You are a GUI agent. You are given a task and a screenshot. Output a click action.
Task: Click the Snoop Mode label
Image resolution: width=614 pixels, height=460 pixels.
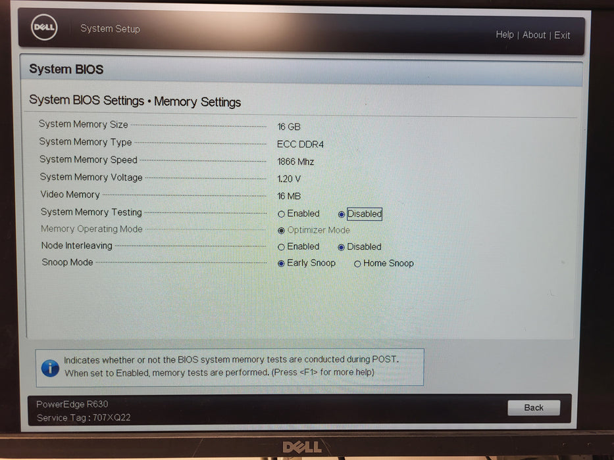(x=67, y=262)
